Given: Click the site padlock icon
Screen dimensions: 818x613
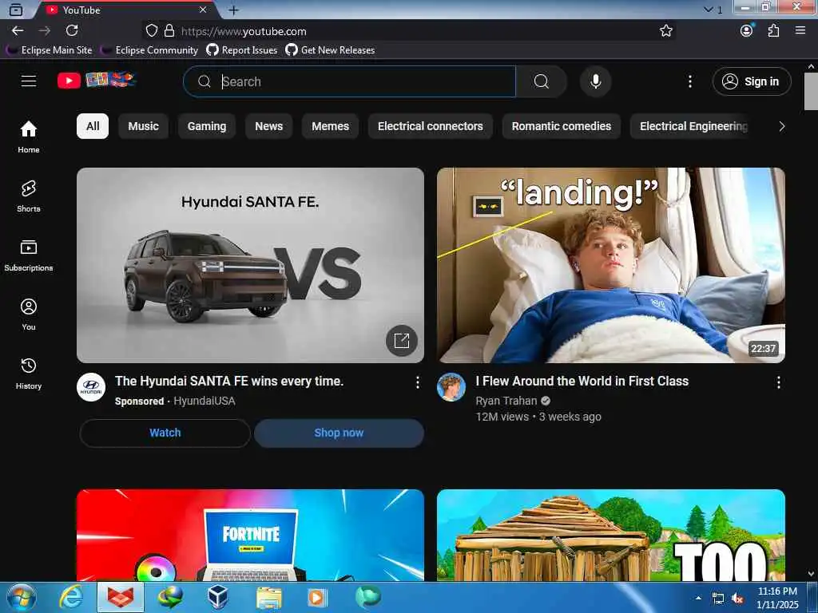Looking at the screenshot, I should [x=169, y=31].
